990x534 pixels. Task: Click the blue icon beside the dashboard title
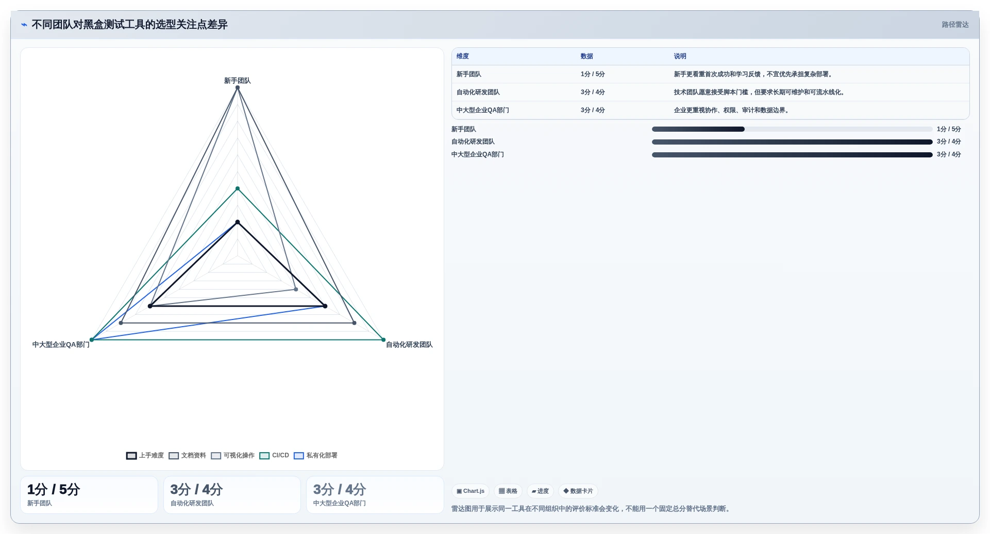point(24,25)
